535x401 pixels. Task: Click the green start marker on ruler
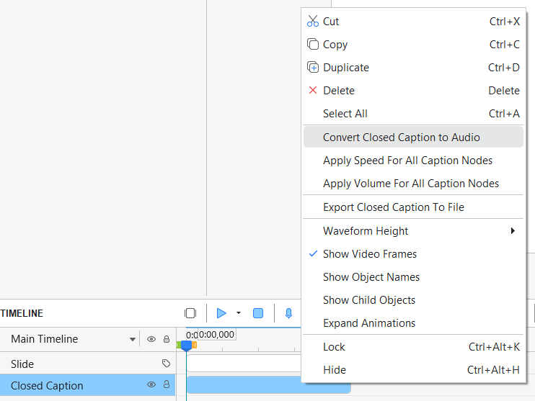(x=178, y=345)
